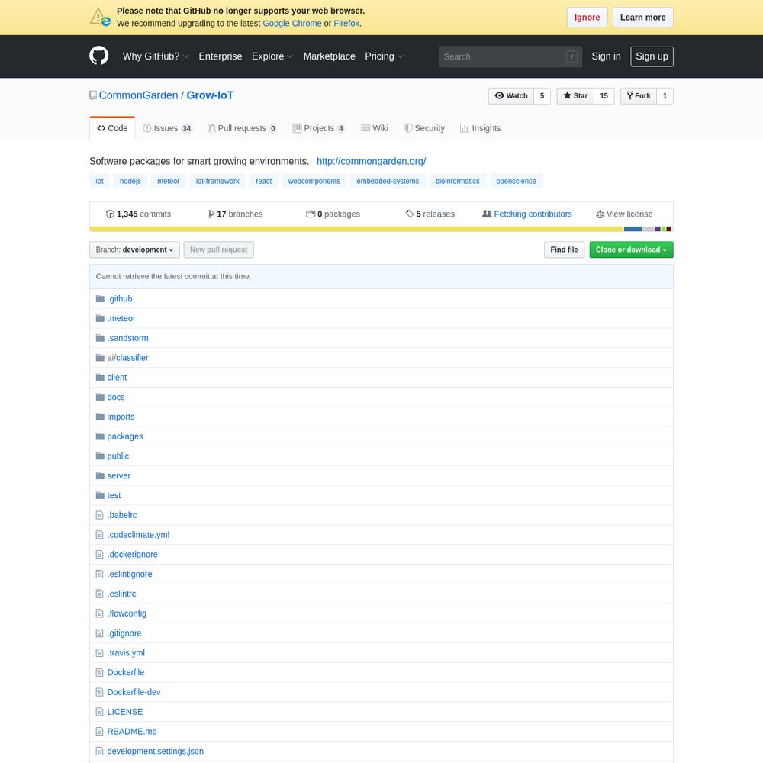View the stargazers count 15
763x763 pixels.
(604, 96)
